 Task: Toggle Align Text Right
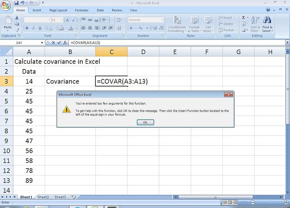pos(96,28)
